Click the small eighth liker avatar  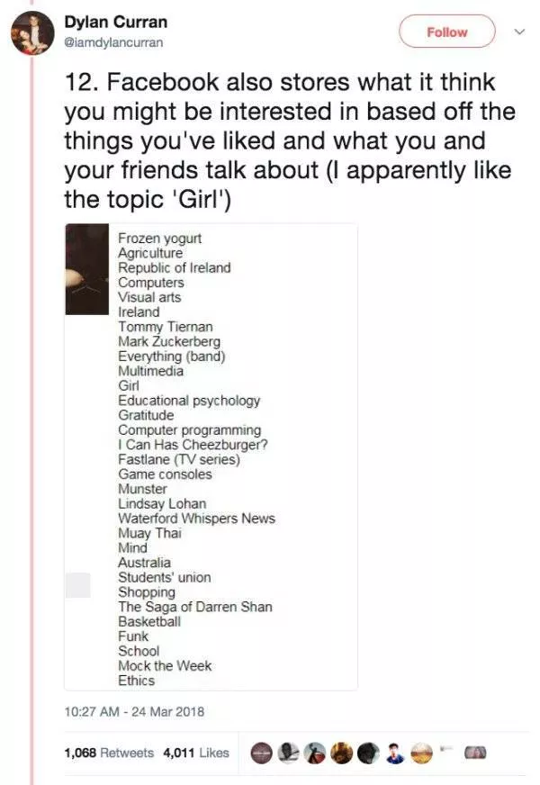click(447, 751)
